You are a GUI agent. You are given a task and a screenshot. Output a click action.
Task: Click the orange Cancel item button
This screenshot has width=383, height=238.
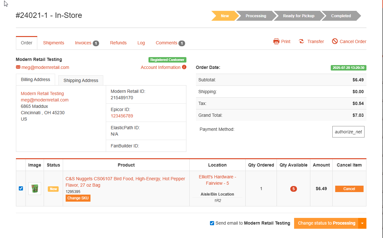tap(349, 189)
